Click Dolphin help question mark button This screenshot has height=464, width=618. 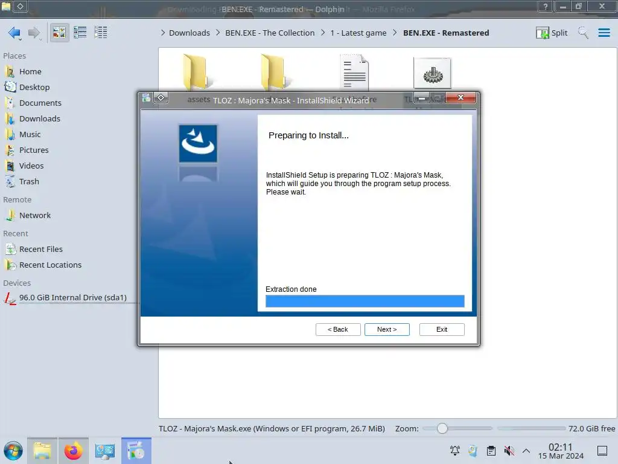[546, 6]
